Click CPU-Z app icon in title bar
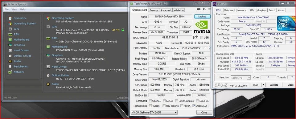 [215, 4]
